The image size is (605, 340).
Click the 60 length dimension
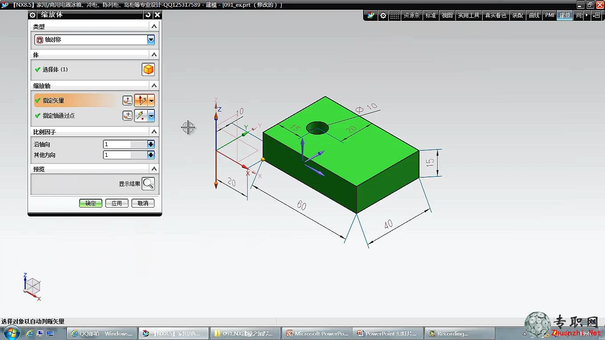302,205
